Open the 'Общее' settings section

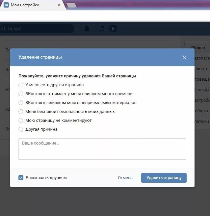tap(198, 48)
